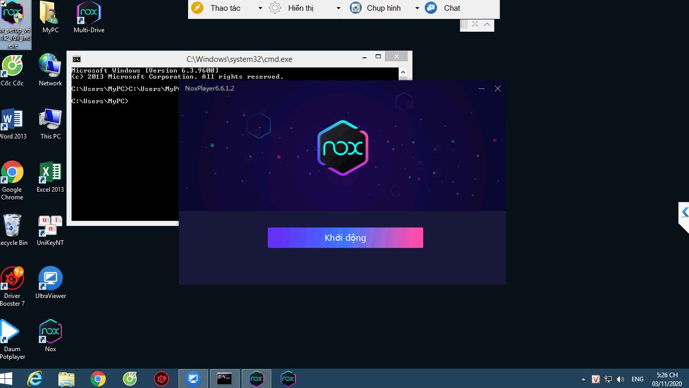Open the Multi-Drive Nox shortcut
Image resolution: width=689 pixels, height=388 pixels.
pos(89,17)
